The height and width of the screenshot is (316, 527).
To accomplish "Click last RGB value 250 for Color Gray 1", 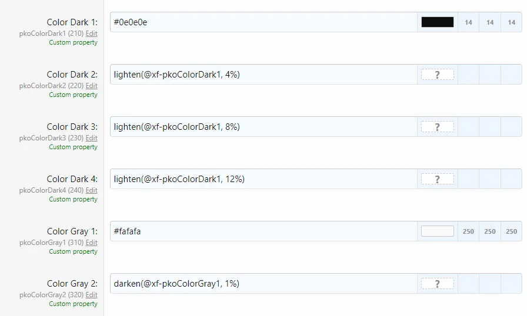I will (511, 231).
